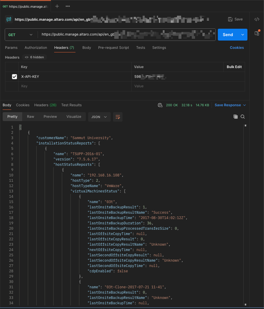Switch to Preview response view

pos(50,117)
